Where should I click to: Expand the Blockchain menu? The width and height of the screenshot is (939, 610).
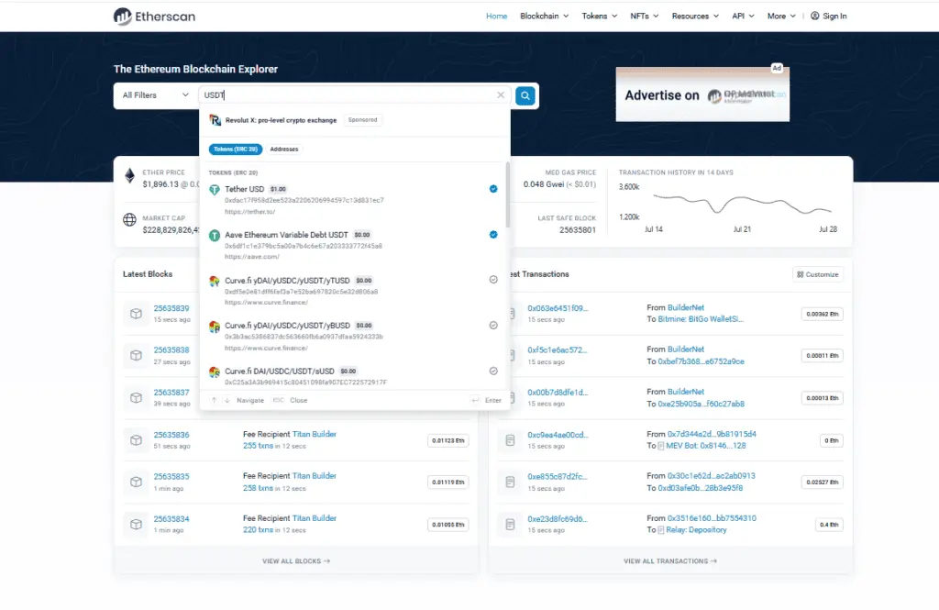545,17
